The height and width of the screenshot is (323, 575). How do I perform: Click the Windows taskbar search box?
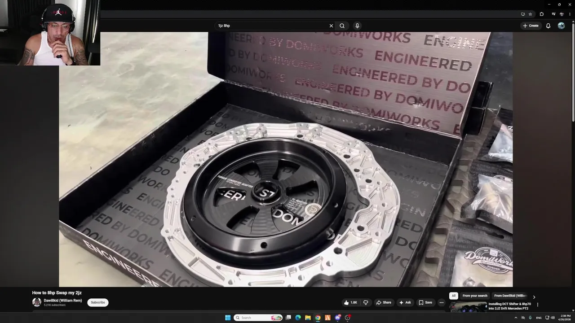pyautogui.click(x=258, y=318)
